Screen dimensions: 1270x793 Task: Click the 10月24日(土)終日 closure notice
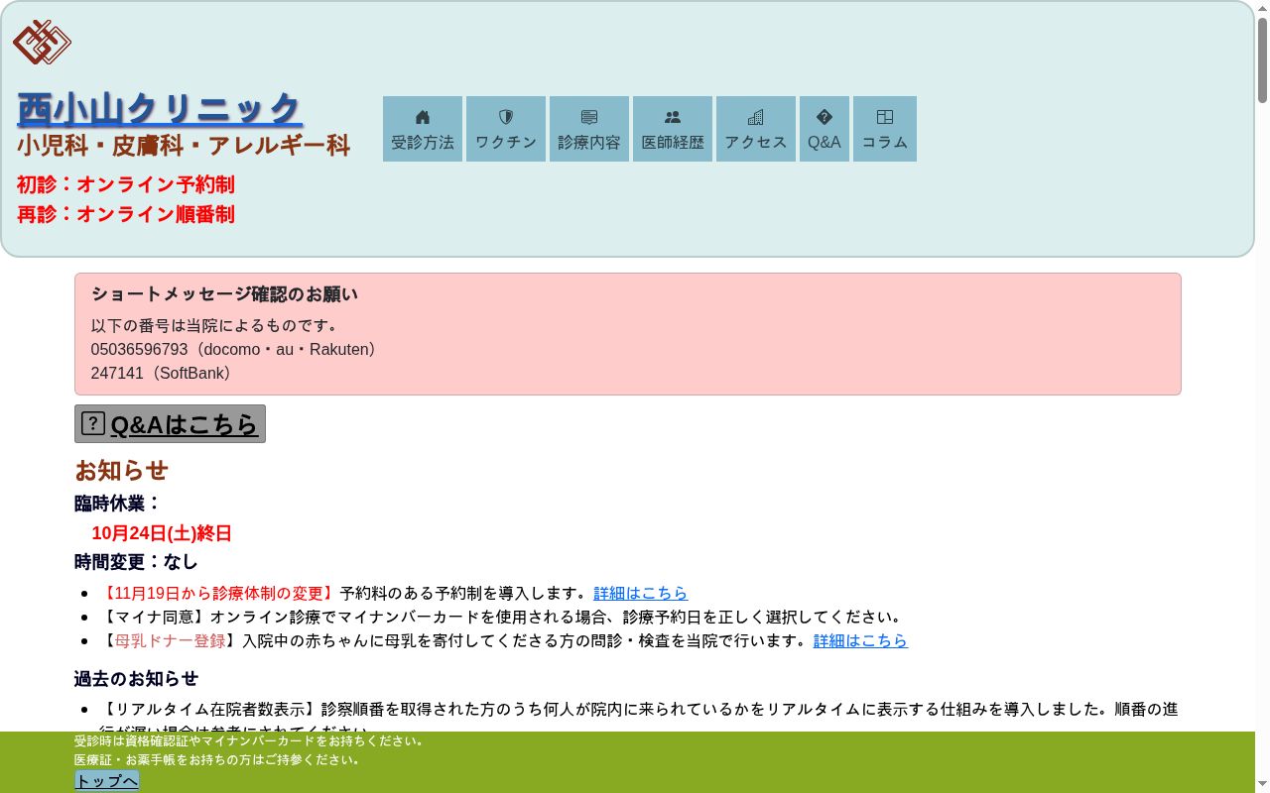(x=162, y=533)
